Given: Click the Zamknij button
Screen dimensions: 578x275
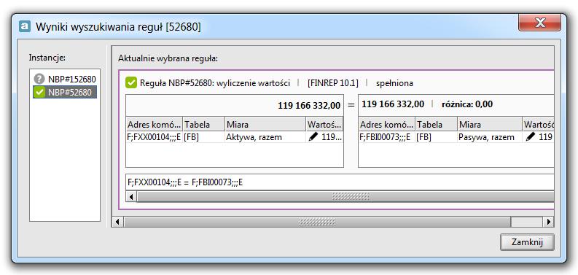Looking at the screenshot, I should click(527, 242).
